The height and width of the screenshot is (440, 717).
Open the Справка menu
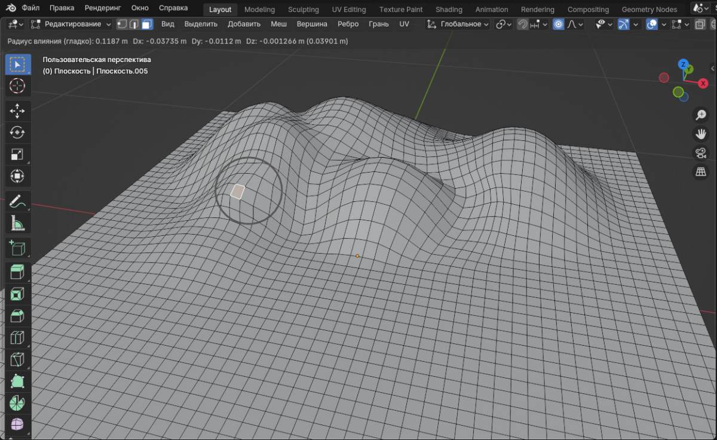173,8
